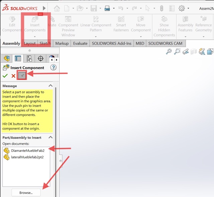Screen dimensions: 214x197
Task: Switch to SOLIDWORKS Add-Ins tab
Action: 112,43
